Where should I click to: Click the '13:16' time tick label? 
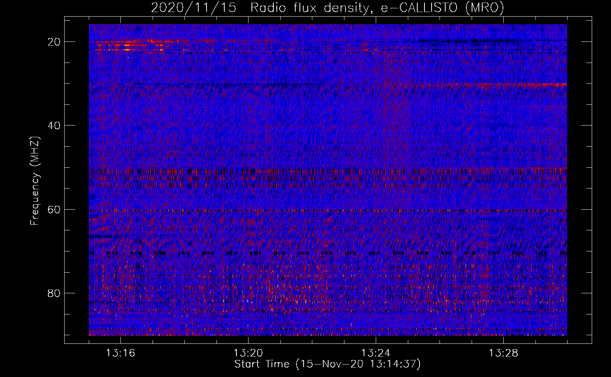(x=120, y=353)
